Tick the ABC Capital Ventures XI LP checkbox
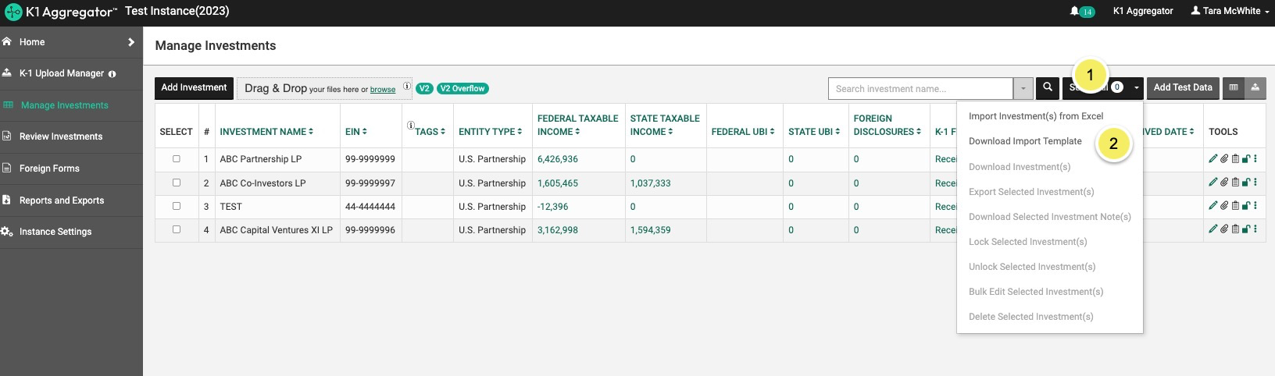This screenshot has width=1275, height=376. tap(177, 229)
